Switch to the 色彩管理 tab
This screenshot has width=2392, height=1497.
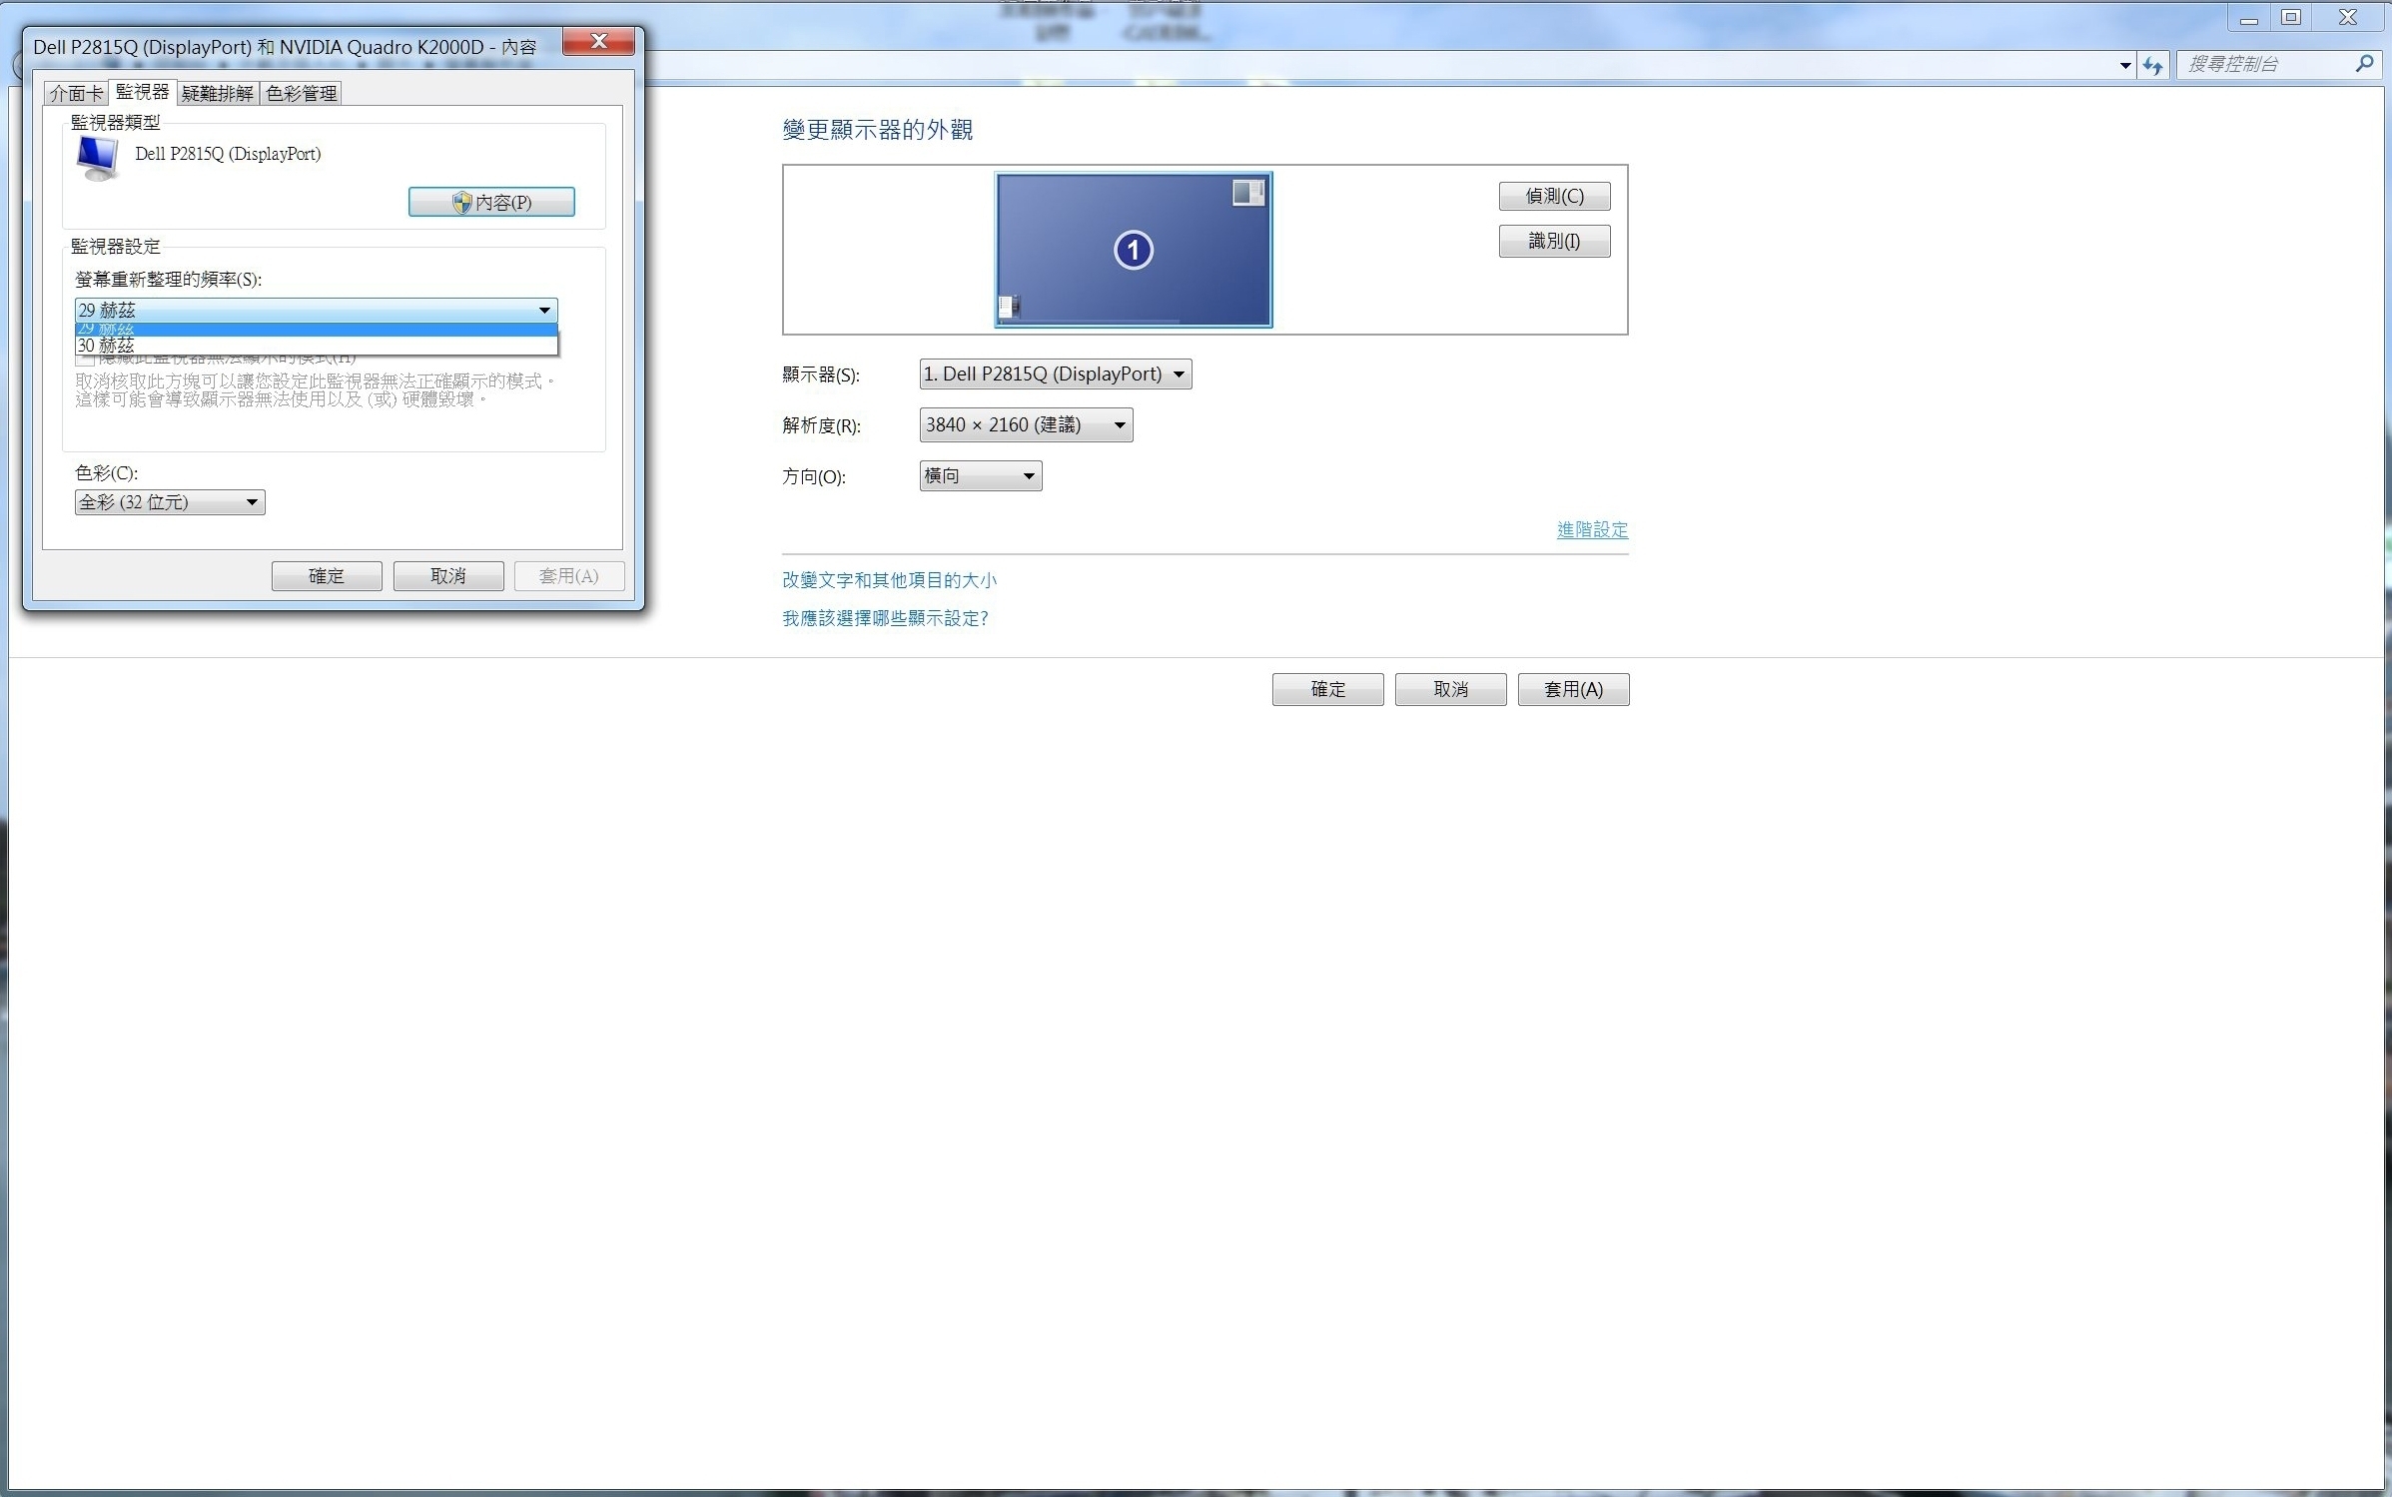302,94
